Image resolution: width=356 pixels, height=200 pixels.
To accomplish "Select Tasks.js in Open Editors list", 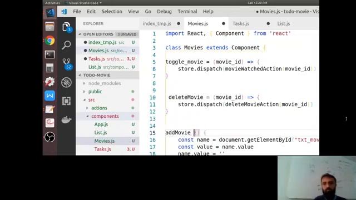I will click(x=107, y=59).
